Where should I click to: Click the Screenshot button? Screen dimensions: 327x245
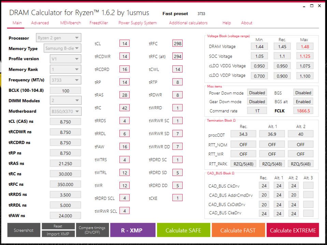pyautogui.click(x=24, y=230)
